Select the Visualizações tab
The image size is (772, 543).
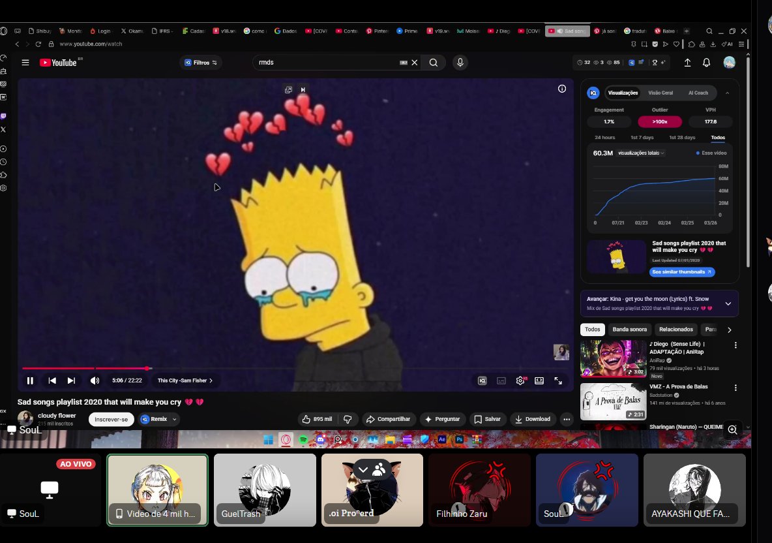pyautogui.click(x=622, y=93)
